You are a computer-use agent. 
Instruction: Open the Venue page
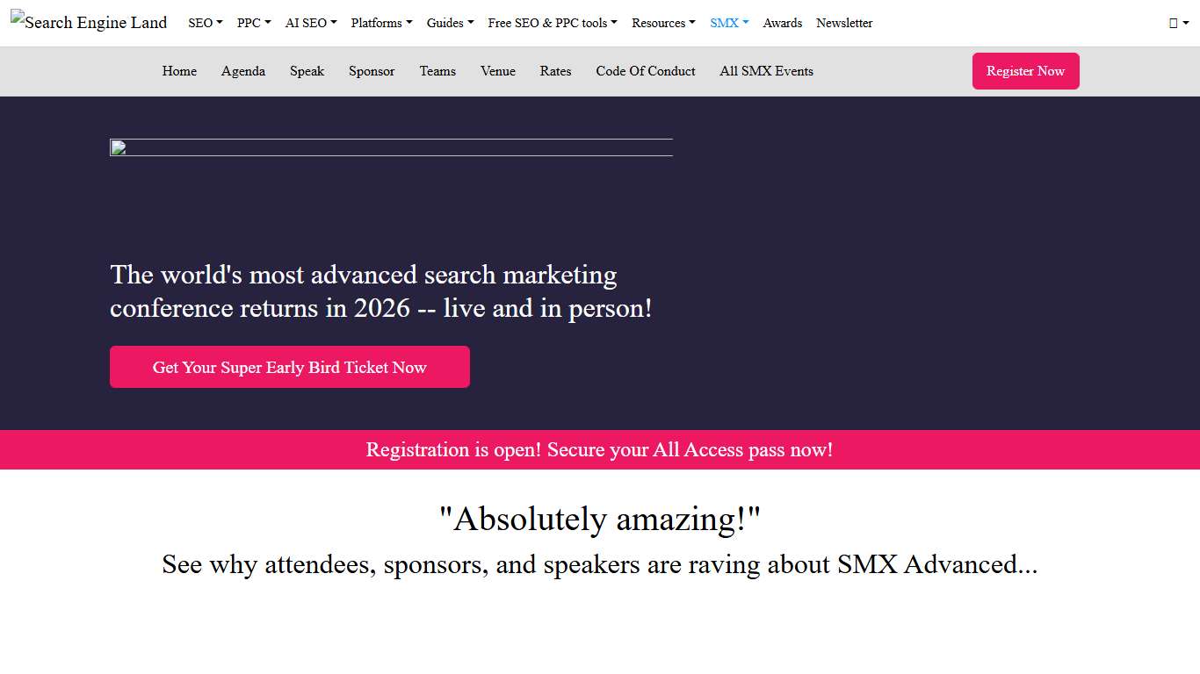pyautogui.click(x=497, y=71)
